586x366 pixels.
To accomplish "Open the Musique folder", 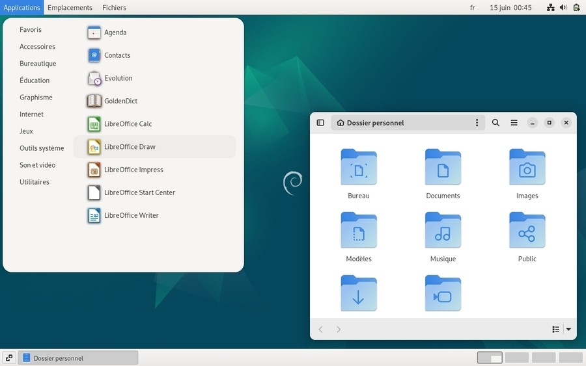I will coord(443,237).
